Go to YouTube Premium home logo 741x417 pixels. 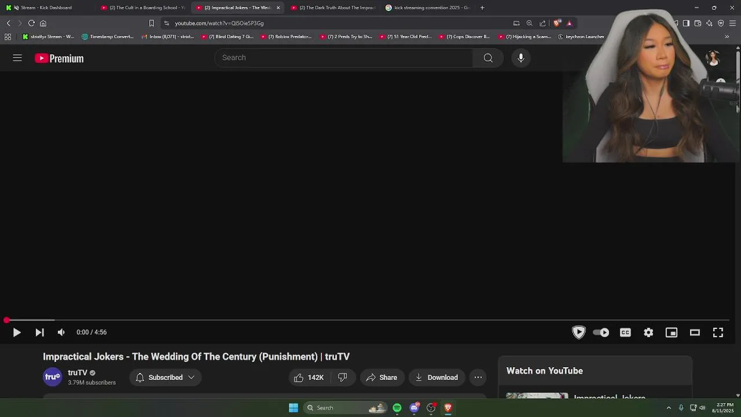(59, 58)
